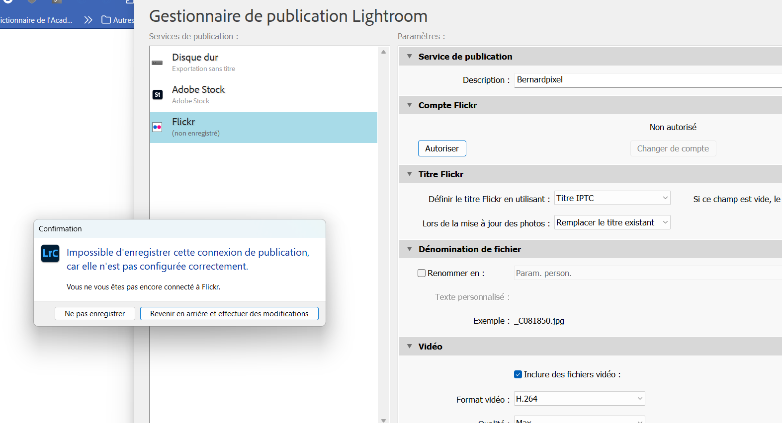
Task: Click Revenir en arrière et effectuer des modifications
Action: (229, 314)
